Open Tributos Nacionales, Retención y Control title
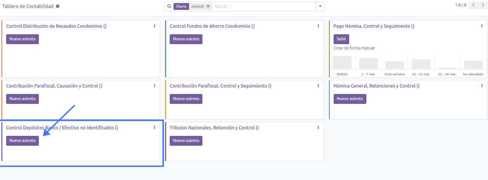The width and height of the screenshot is (488, 180). 214,128
